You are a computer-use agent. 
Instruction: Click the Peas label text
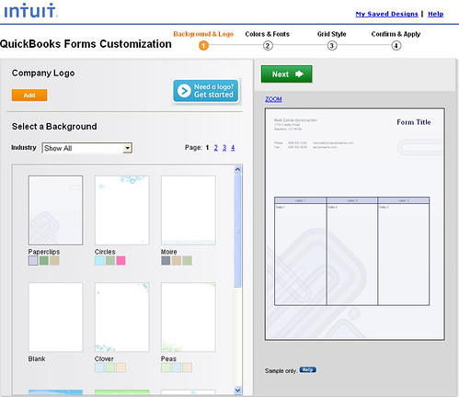(x=168, y=358)
